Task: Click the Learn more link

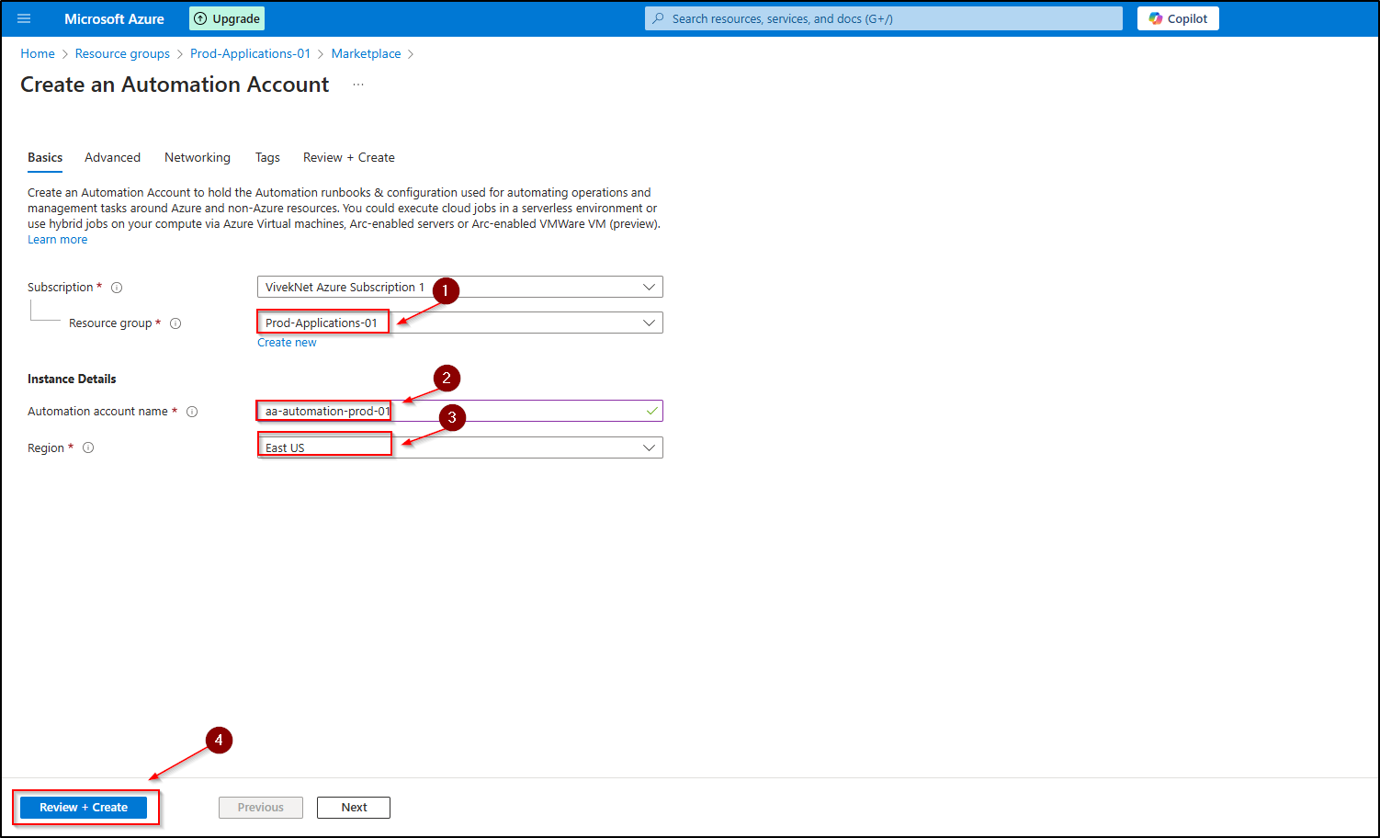Action: point(58,240)
